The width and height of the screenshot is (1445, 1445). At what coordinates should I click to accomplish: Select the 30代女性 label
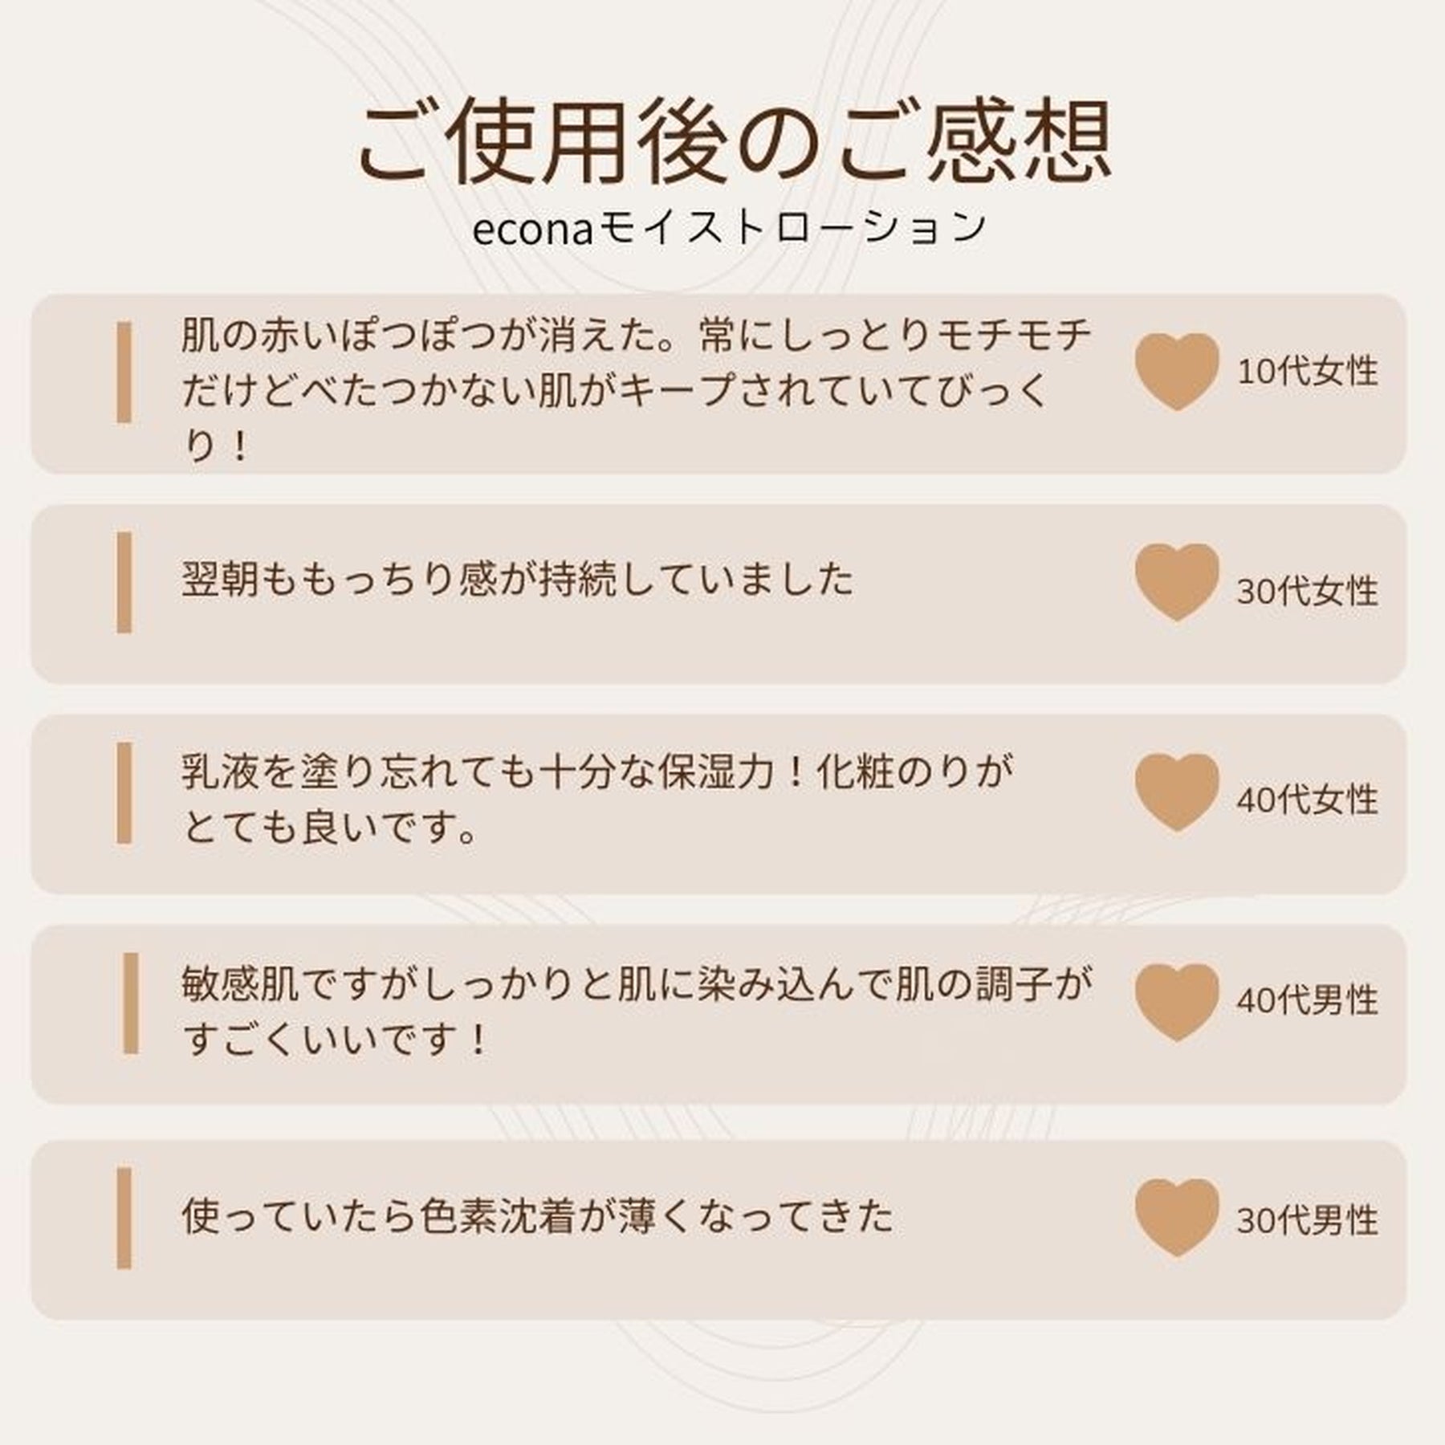click(1307, 592)
